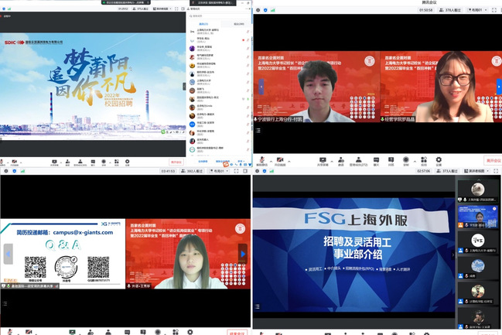This screenshot has width=502, height=335.
Task: Expand record options caret in top-right window
Action: 415,161
